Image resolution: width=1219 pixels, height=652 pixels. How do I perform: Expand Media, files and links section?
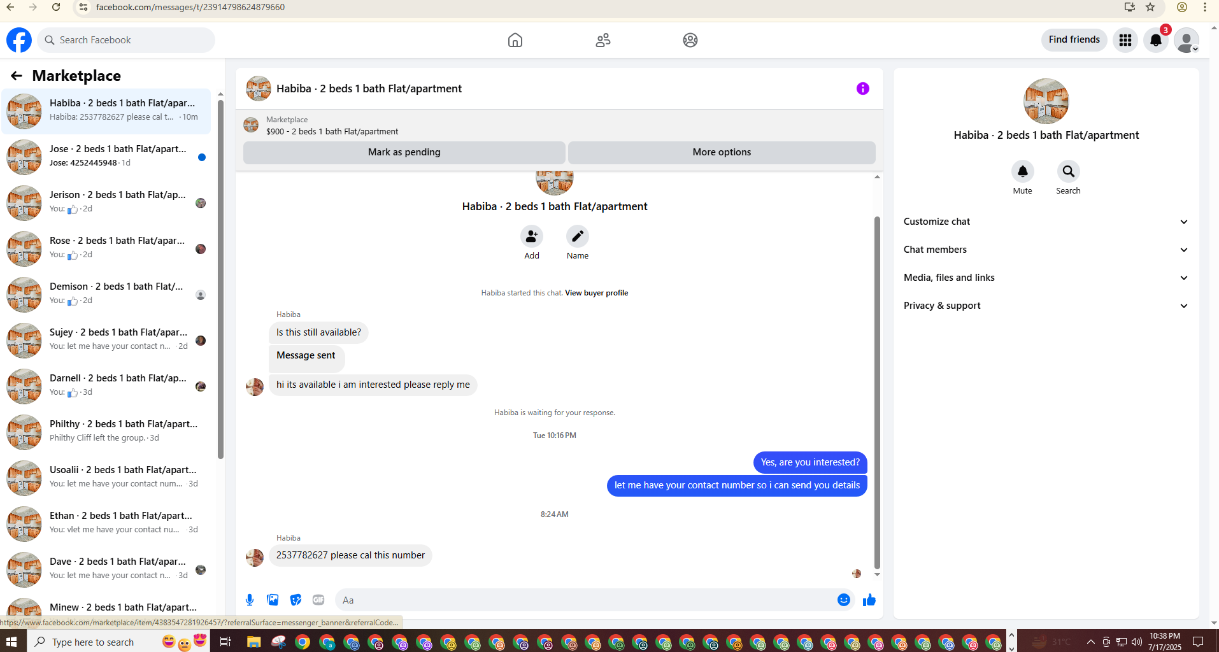pyautogui.click(x=1046, y=278)
